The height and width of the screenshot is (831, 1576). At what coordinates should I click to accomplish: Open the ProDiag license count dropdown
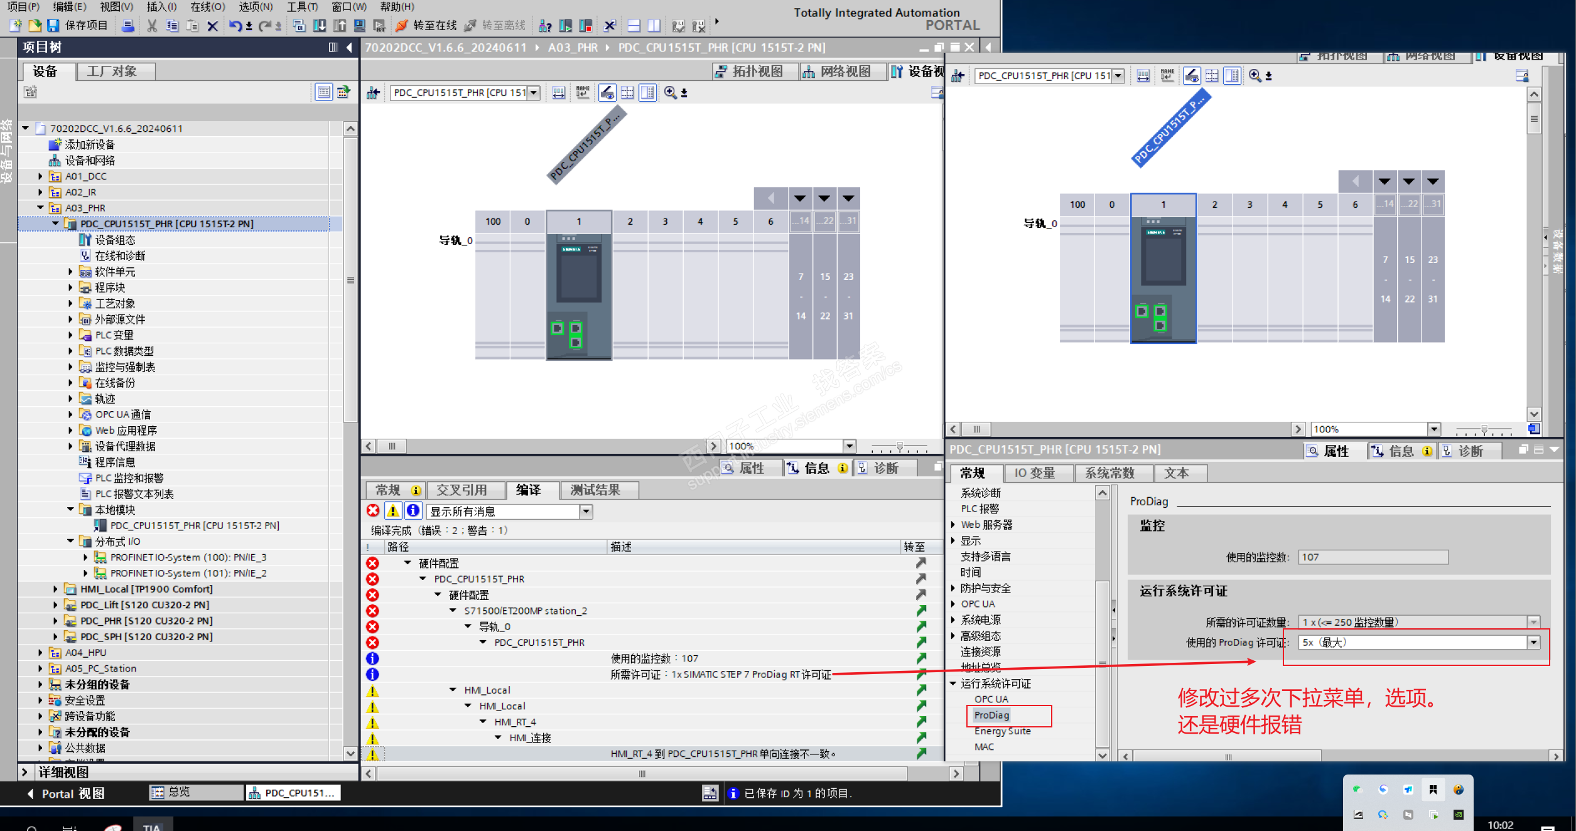click(1534, 642)
